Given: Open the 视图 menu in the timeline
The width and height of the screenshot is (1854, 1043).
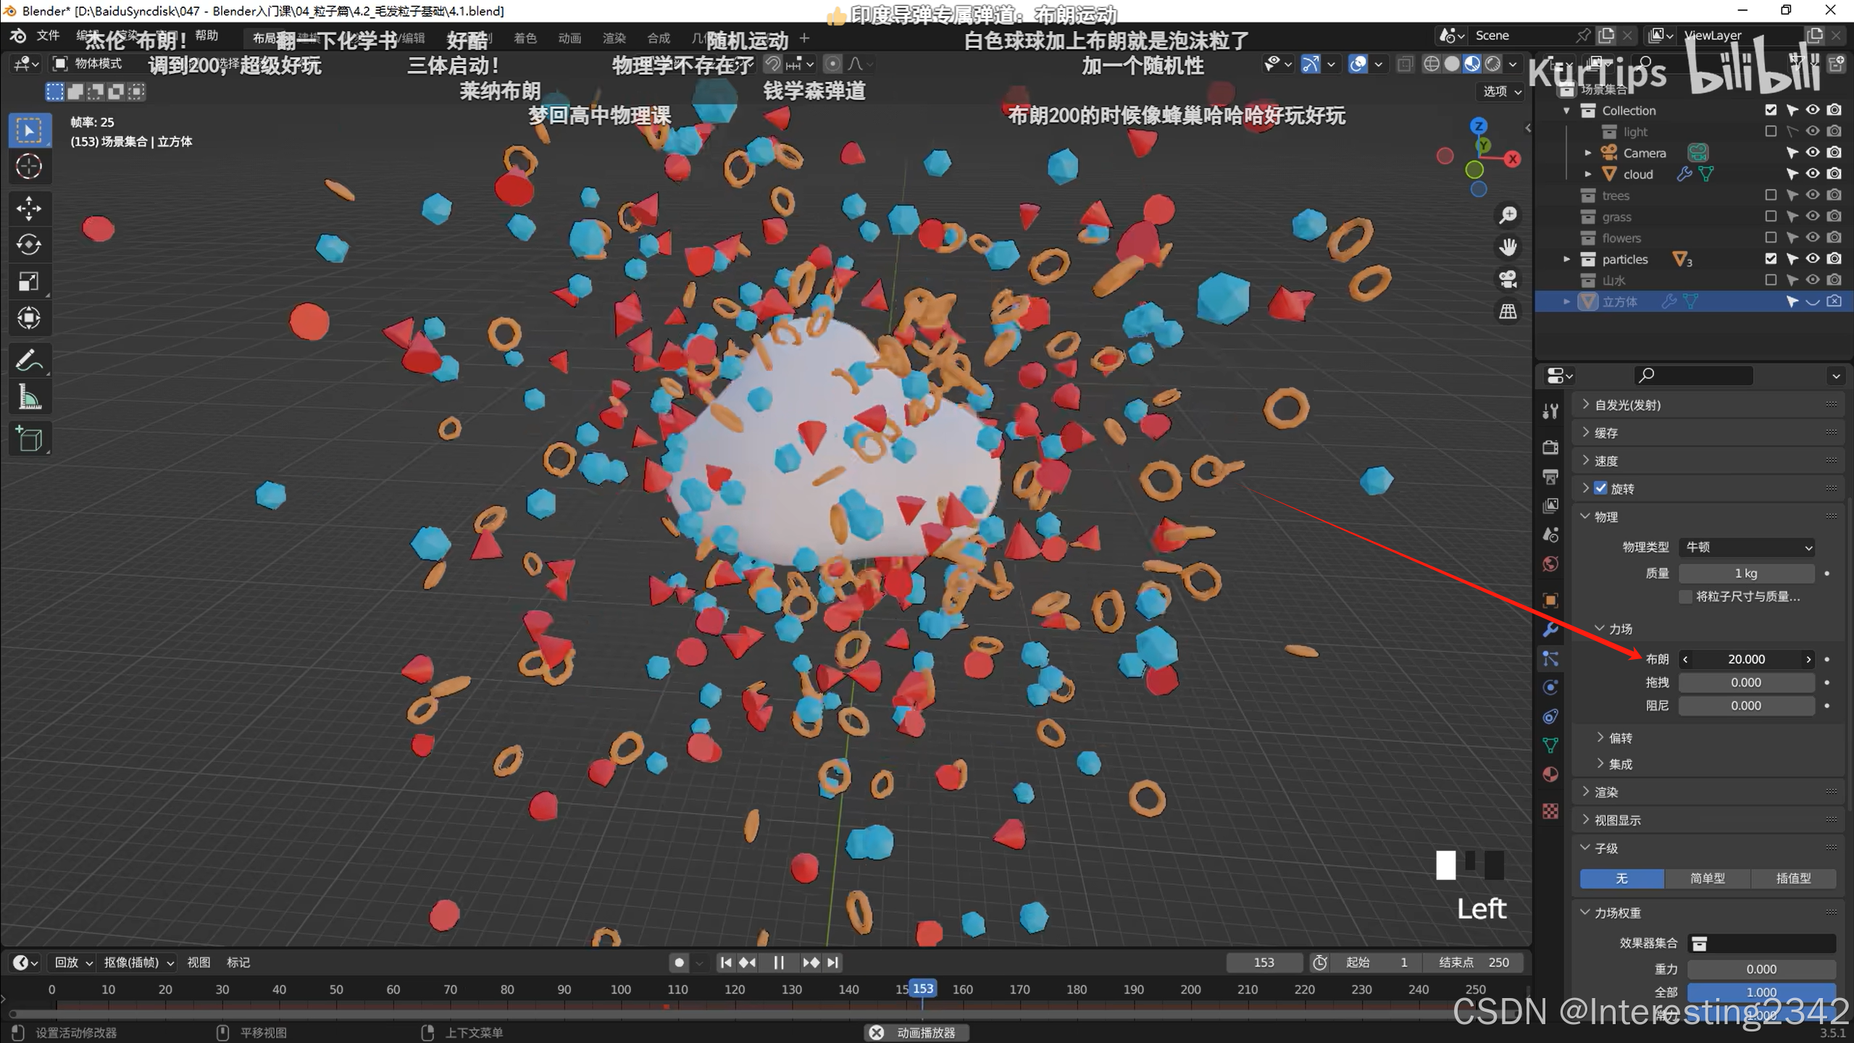Looking at the screenshot, I should [199, 963].
